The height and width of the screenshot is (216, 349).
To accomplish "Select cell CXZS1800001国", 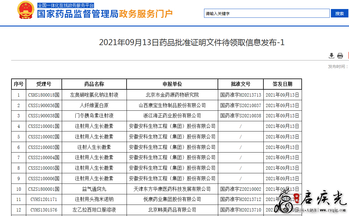I will pos(44,189).
